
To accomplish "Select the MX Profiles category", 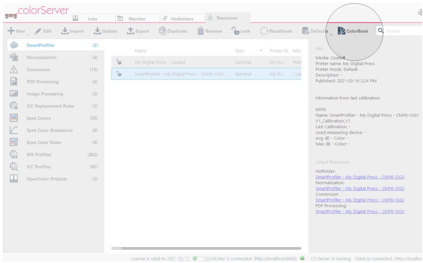I will [x=38, y=154].
